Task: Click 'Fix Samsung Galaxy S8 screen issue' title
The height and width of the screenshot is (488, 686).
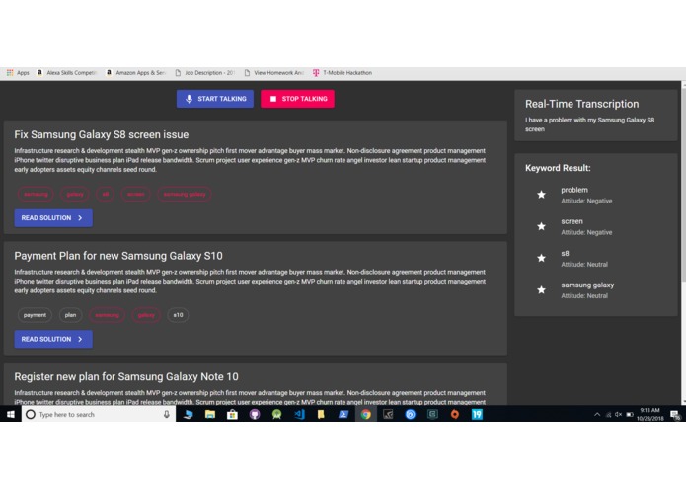Action: coord(102,134)
